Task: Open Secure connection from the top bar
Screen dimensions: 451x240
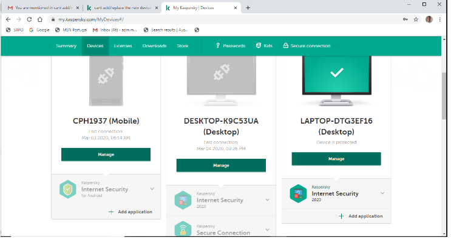Action: click(x=307, y=46)
